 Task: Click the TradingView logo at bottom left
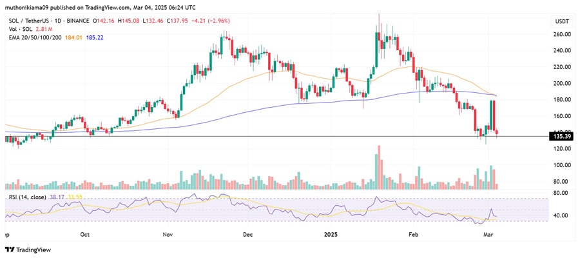28,250
